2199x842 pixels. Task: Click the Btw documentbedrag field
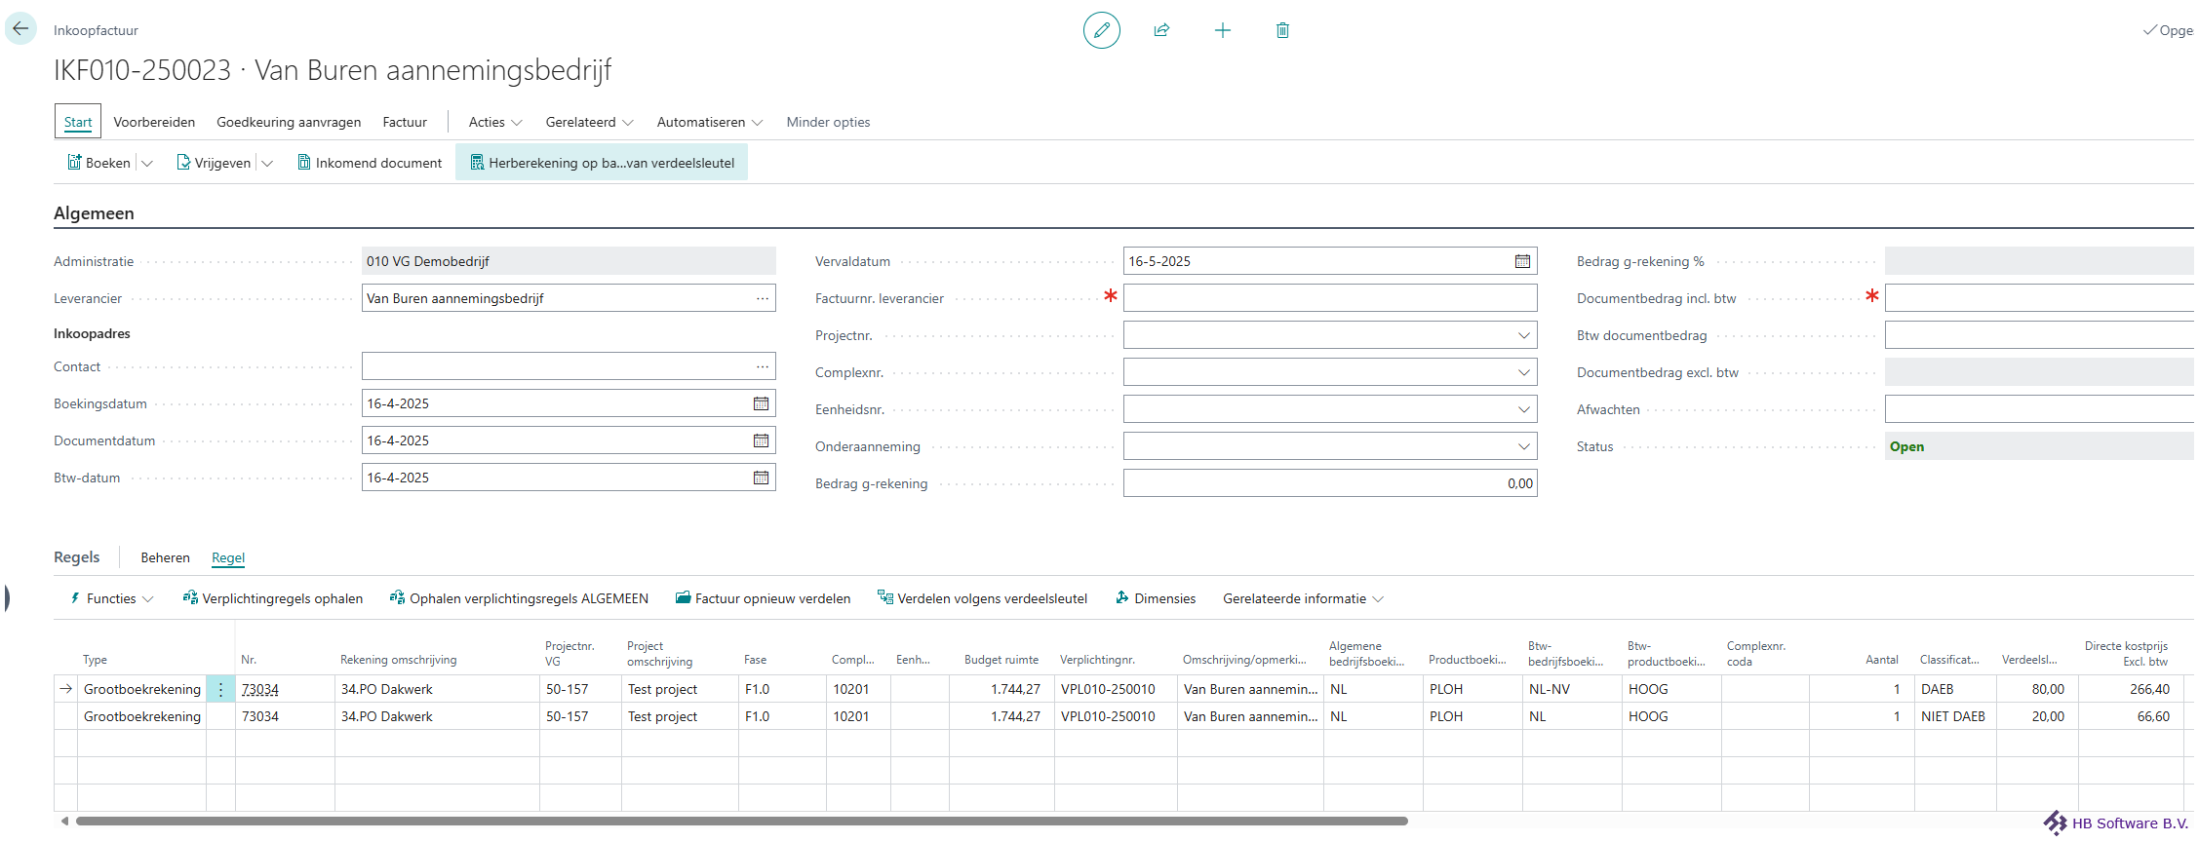2041,335
